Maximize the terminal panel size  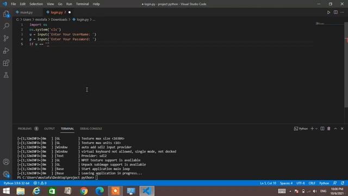click(335, 128)
